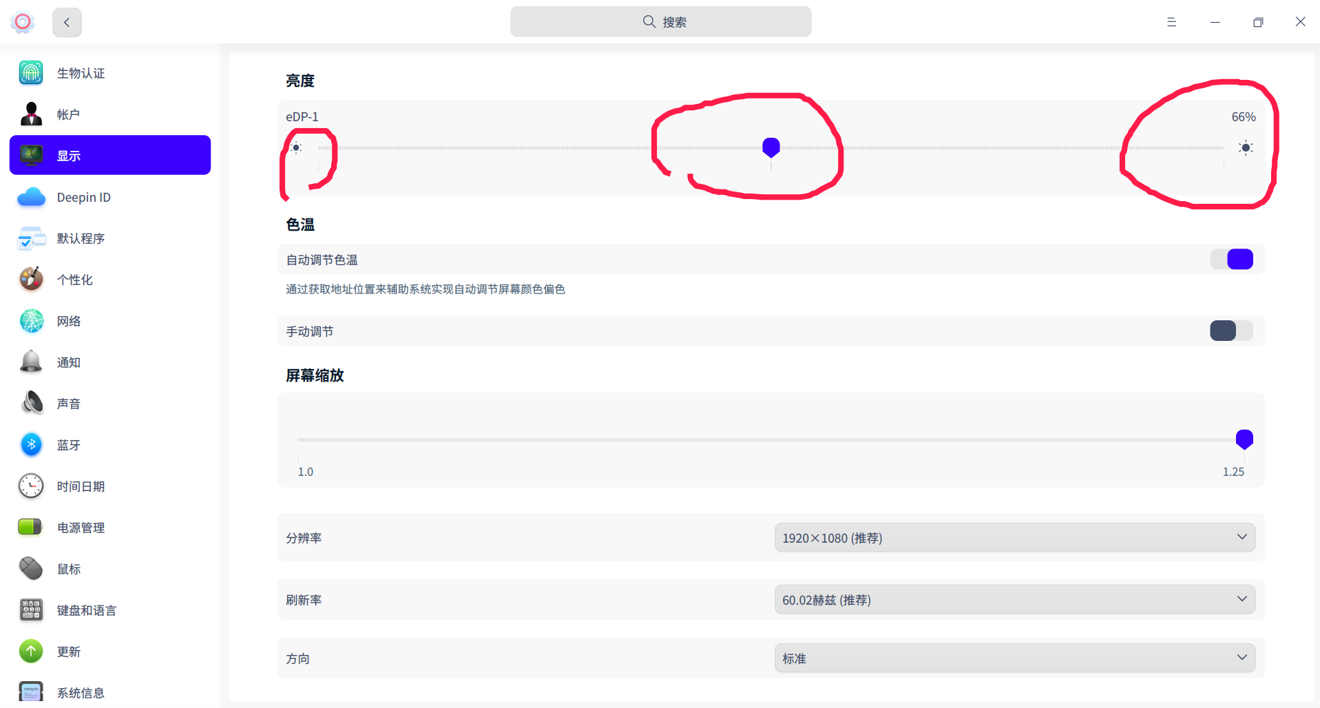Select the 蓝牙 sidebar icon
Screen dimensions: 1320x708
coord(68,445)
